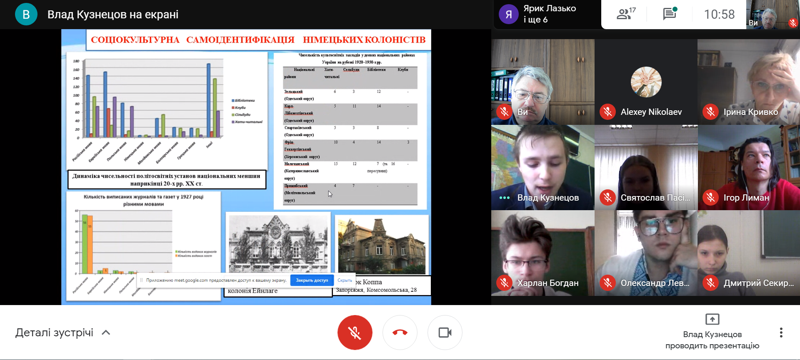800x360 pixels.
Task: Click the sharing bar drag handle icon
Action: click(x=142, y=280)
